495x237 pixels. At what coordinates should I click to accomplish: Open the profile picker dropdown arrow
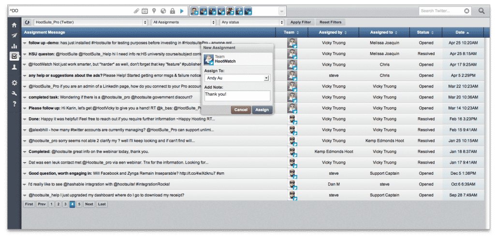tap(282, 12)
